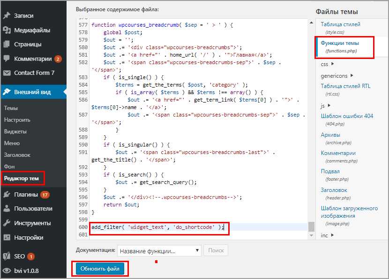Click the Страницы pages icon

7,44
